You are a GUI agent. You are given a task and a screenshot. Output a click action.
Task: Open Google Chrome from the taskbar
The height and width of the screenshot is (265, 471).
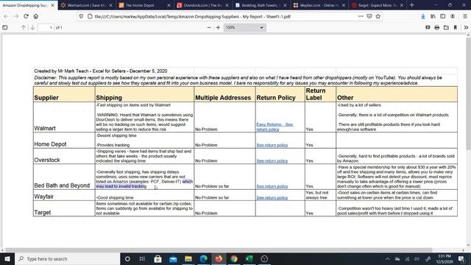(234, 258)
